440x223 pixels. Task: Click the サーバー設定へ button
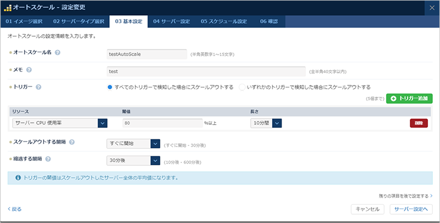point(411,209)
